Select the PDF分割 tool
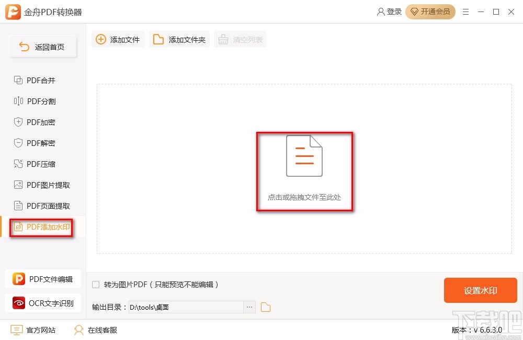Image resolution: width=523 pixels, height=340 pixels. coord(39,101)
